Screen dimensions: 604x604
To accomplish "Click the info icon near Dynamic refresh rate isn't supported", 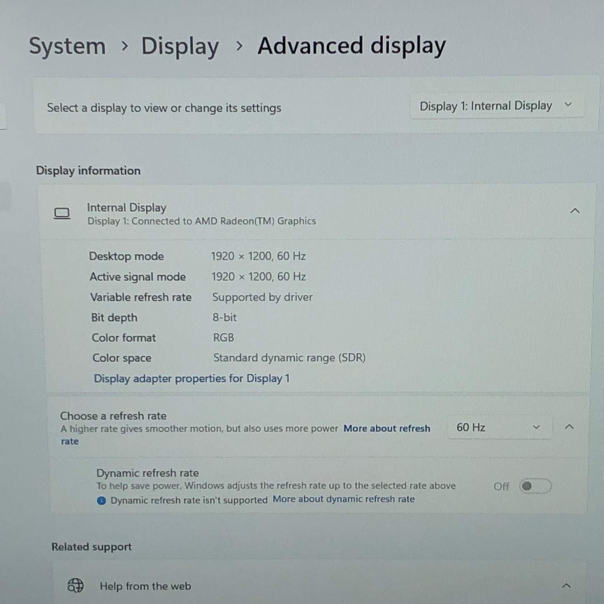I will pyautogui.click(x=102, y=500).
